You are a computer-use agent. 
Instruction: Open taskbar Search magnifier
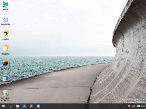[x=10, y=106]
